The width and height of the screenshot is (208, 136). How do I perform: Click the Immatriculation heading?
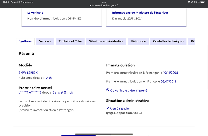coord(120,65)
